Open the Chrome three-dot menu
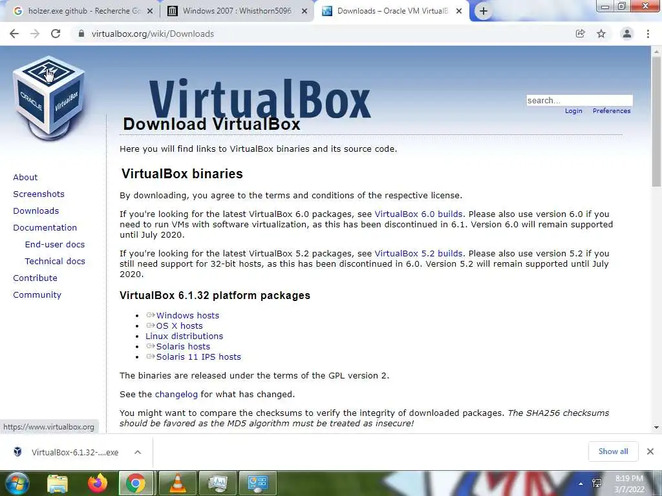Image resolution: width=662 pixels, height=496 pixels. coord(648,34)
